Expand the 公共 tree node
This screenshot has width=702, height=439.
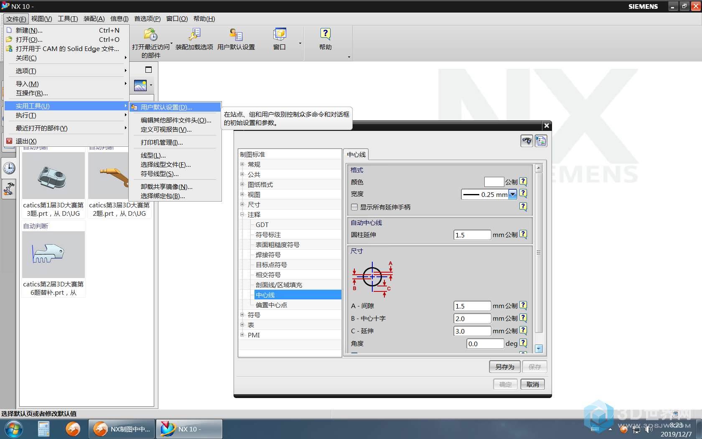pos(242,174)
